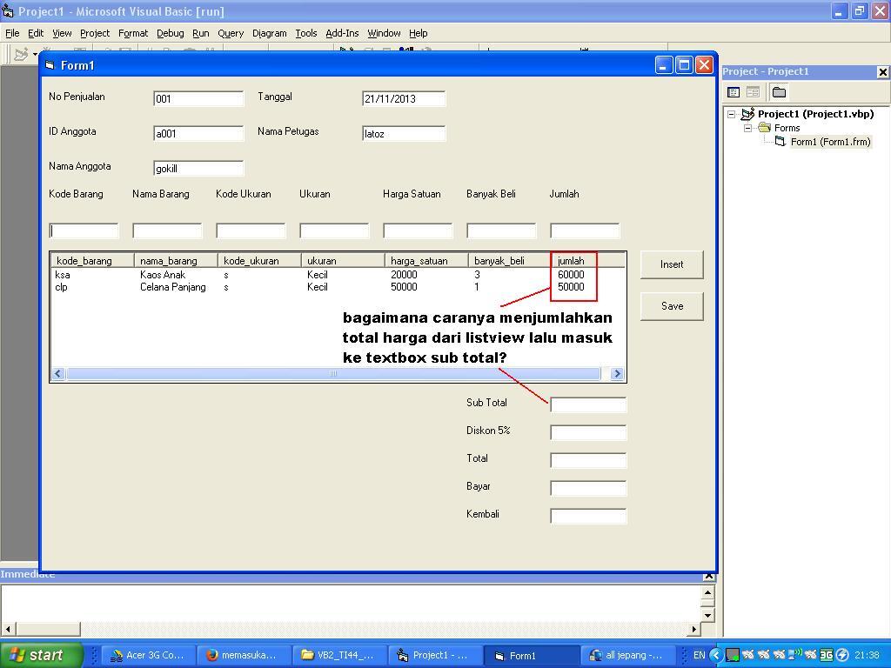Collapse the Project1 (Project1.vbp) tree node
The image size is (891, 668).
[x=732, y=114]
